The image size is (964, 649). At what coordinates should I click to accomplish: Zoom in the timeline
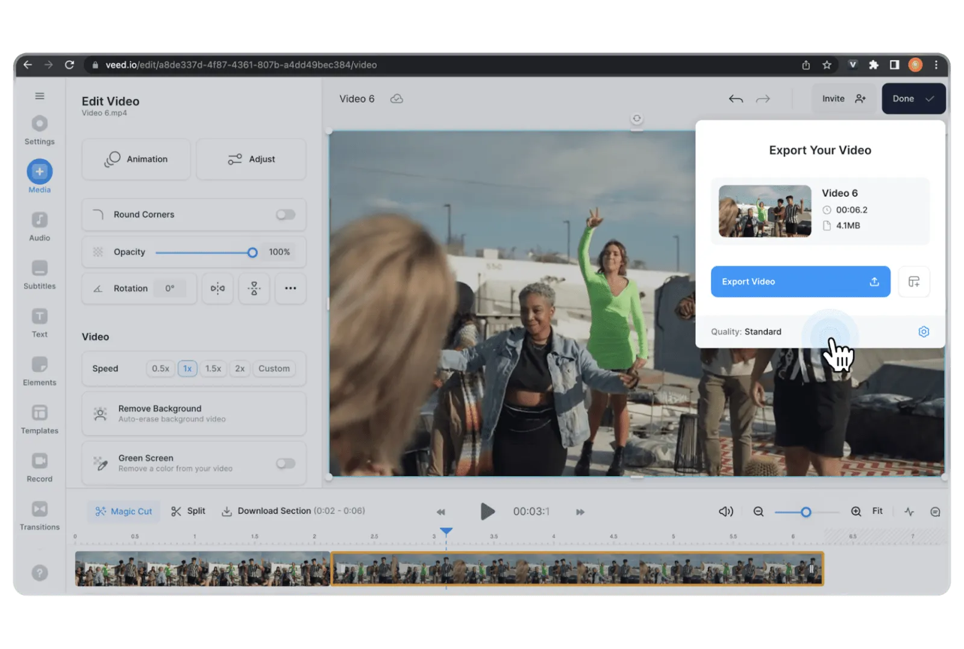pyautogui.click(x=856, y=512)
